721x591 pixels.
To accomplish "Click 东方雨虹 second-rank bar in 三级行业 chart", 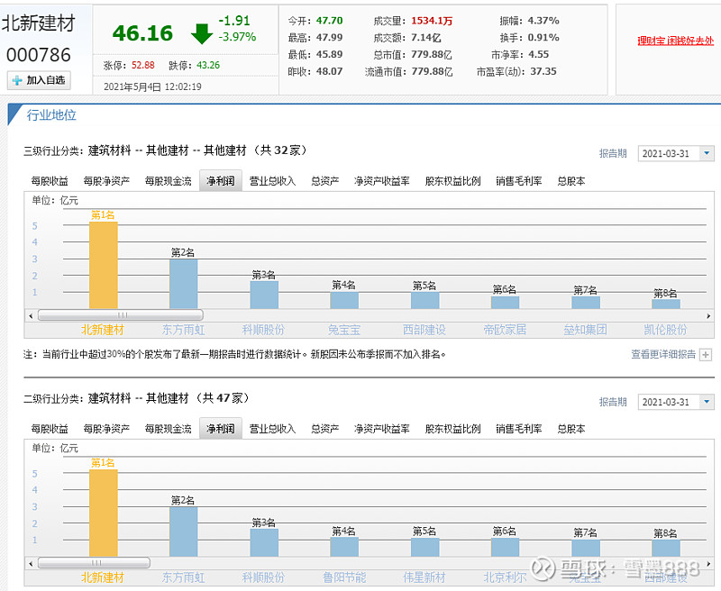I will coord(184,284).
